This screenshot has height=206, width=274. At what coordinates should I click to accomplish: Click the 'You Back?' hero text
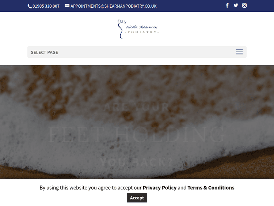point(137,162)
